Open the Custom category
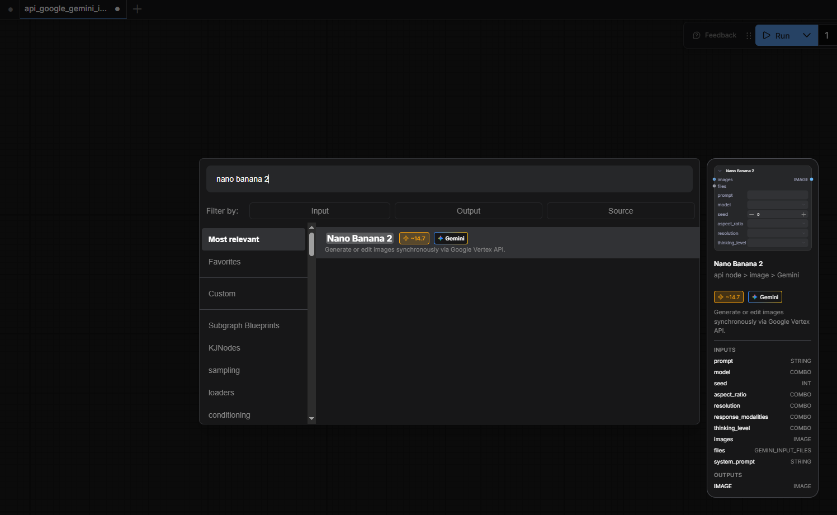 pos(254,294)
